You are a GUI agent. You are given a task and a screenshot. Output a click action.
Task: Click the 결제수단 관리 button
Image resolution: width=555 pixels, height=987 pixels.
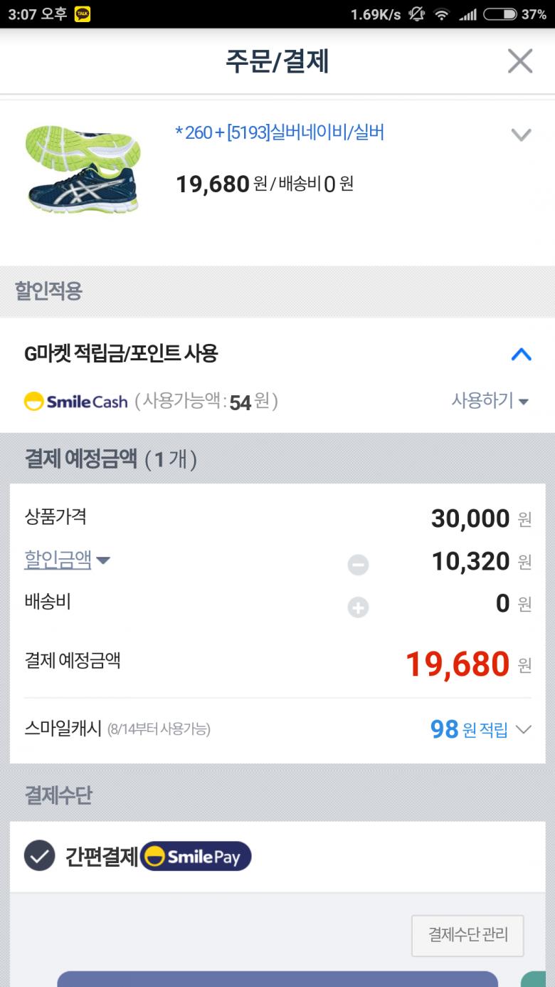coord(467,935)
